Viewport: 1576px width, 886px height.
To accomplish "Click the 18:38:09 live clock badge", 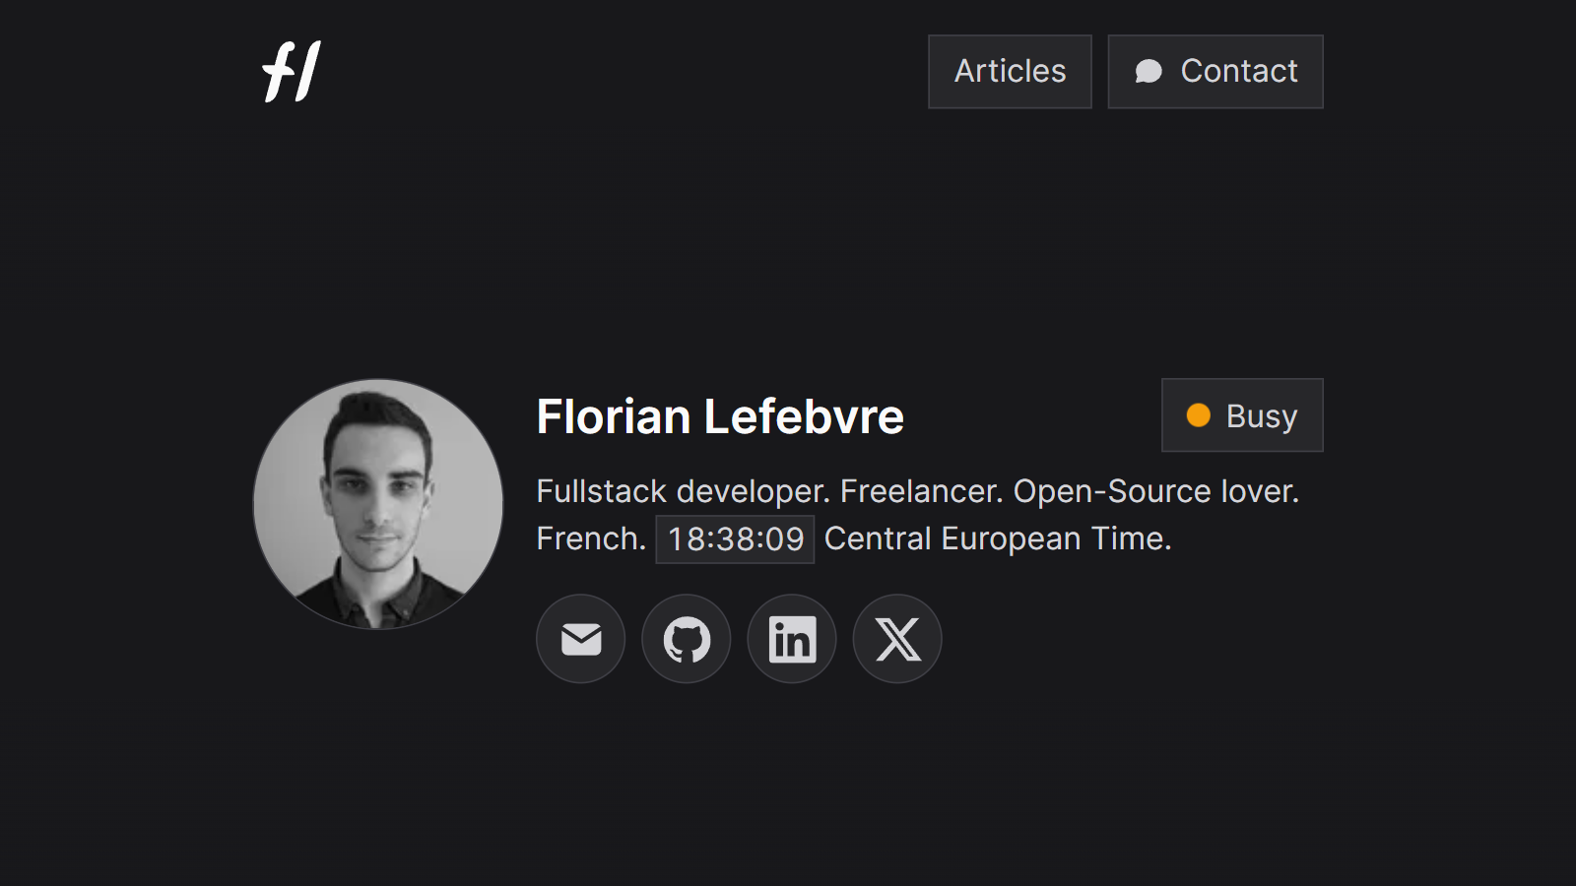I will click(735, 539).
